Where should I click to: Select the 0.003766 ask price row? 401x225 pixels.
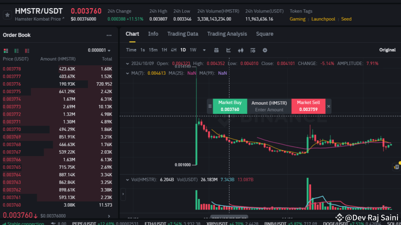point(58,160)
